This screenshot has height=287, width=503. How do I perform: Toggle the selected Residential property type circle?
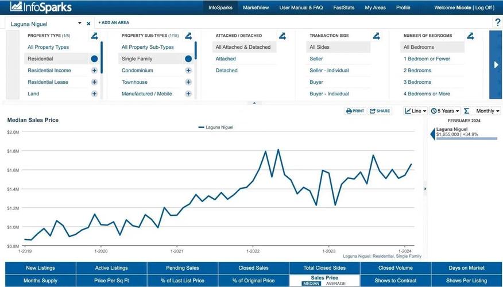pyautogui.click(x=94, y=59)
